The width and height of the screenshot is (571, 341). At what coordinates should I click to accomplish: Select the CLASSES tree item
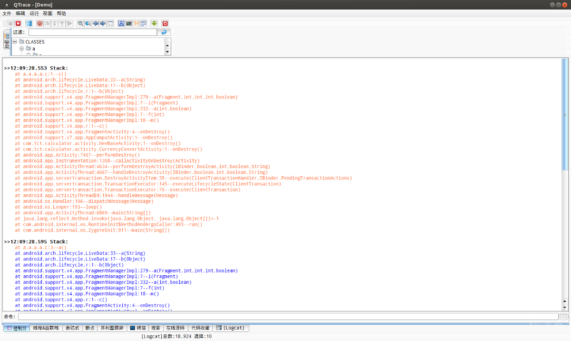[35, 42]
